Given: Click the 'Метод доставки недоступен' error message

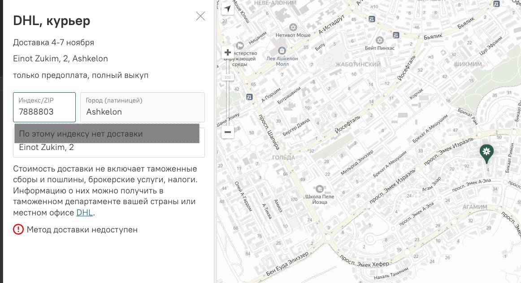Looking at the screenshot, I should pyautogui.click(x=82, y=230).
